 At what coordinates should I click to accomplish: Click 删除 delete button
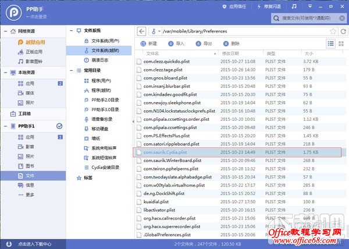tap(232, 44)
